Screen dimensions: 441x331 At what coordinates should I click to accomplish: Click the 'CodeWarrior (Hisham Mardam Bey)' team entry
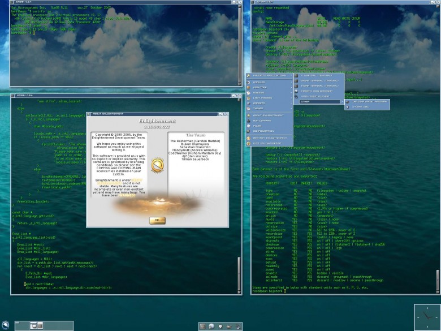pos(195,153)
